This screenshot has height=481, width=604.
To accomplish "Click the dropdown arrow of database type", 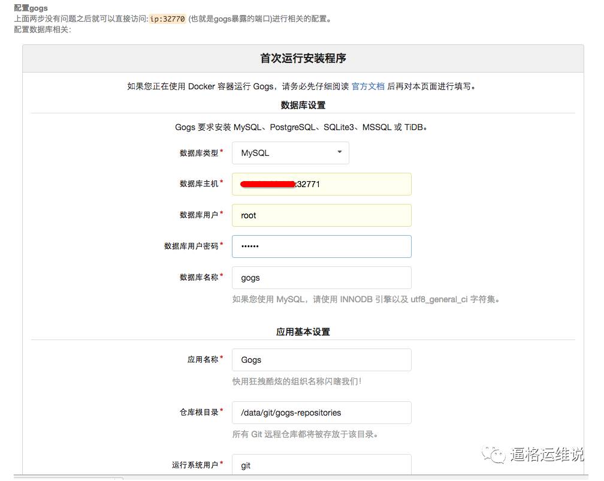I will click(x=339, y=152).
